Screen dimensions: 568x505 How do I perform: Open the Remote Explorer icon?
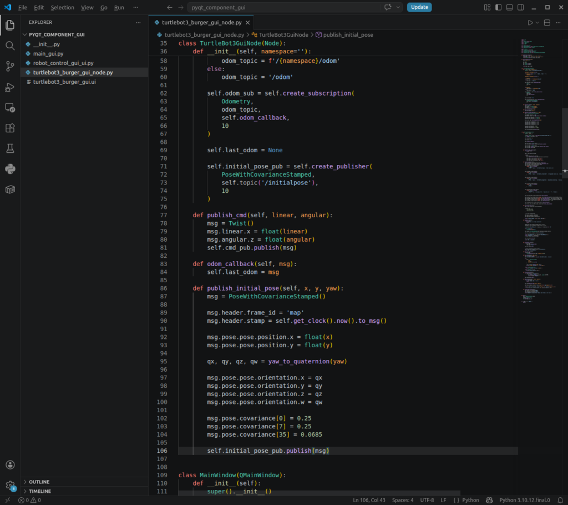coord(10,107)
